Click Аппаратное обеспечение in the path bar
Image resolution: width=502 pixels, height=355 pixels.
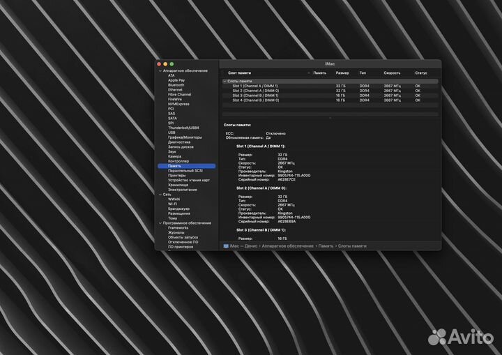[288, 246]
